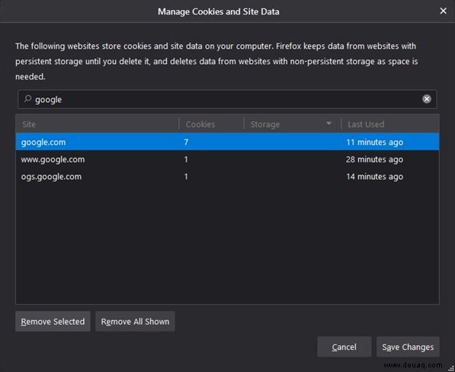Image resolution: width=455 pixels, height=372 pixels.
Task: Select the google.com row
Action: coord(227,142)
